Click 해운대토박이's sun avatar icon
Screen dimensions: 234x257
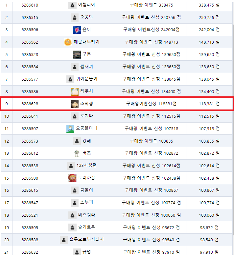(x=68, y=42)
